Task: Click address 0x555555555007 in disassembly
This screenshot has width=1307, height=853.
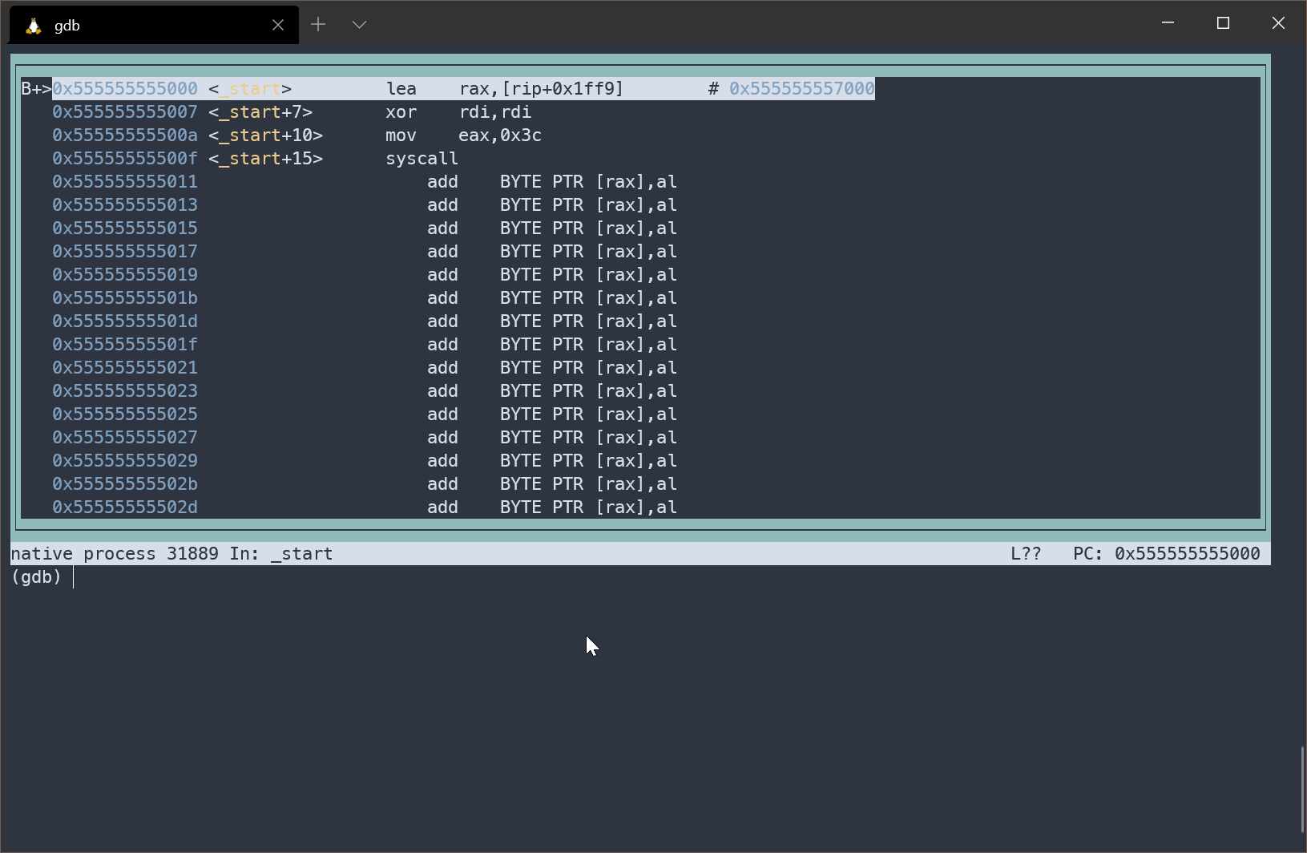Action: pos(124,112)
